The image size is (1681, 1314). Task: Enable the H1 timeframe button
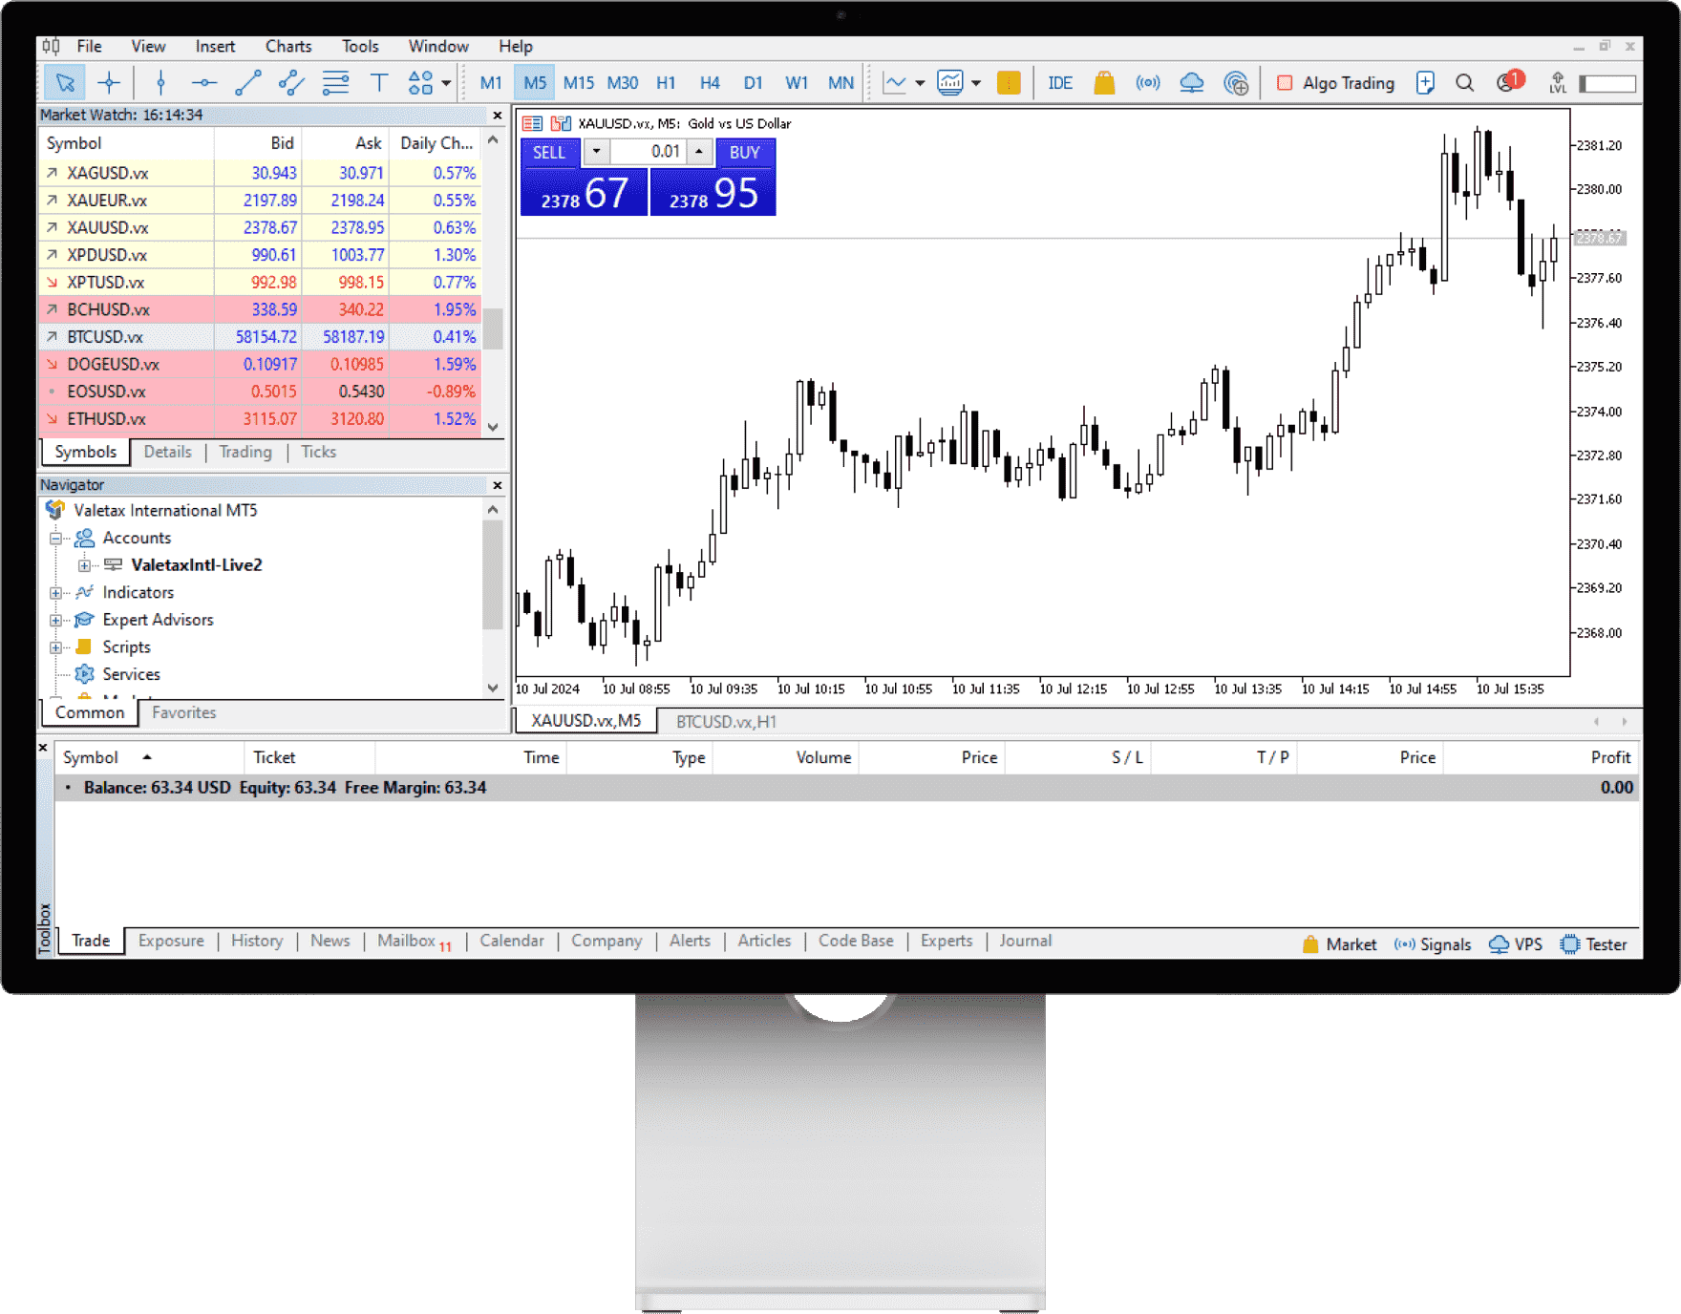click(x=666, y=83)
